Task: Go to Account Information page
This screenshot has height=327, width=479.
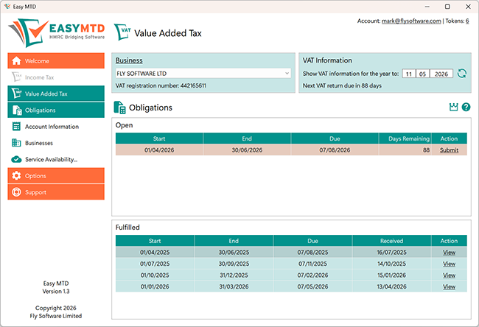Action: tap(56, 127)
